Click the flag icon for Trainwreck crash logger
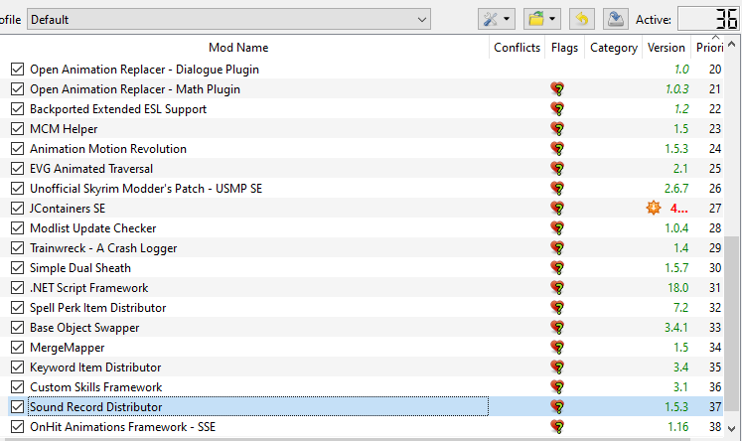The width and height of the screenshot is (742, 441). coord(558,248)
